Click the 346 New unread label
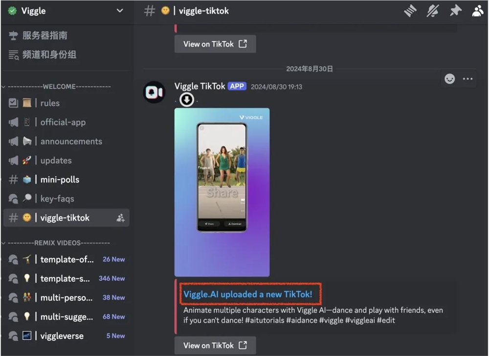Screen dimensions: 489x356 111,278
